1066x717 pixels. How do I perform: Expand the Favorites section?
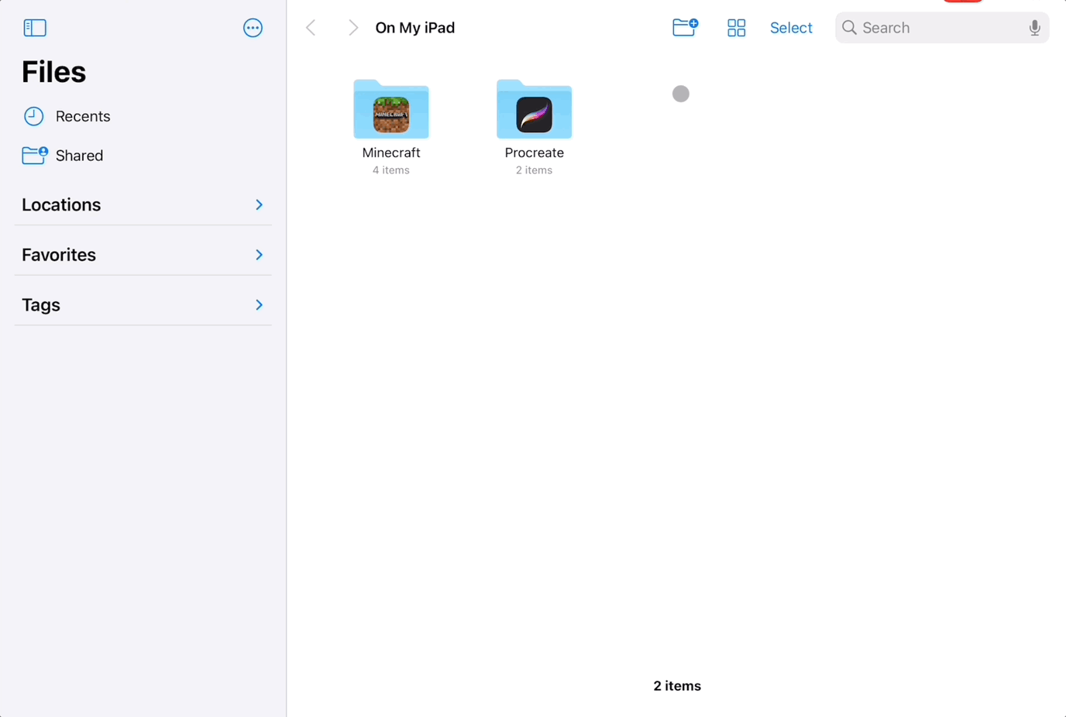259,255
